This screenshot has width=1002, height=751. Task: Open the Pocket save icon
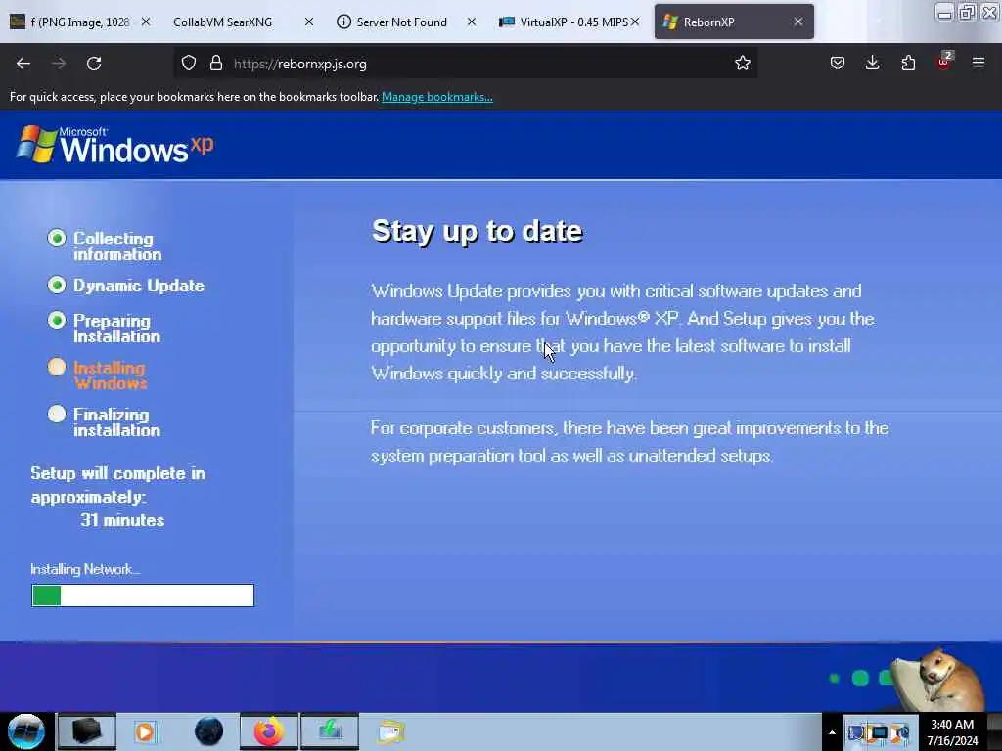click(838, 63)
